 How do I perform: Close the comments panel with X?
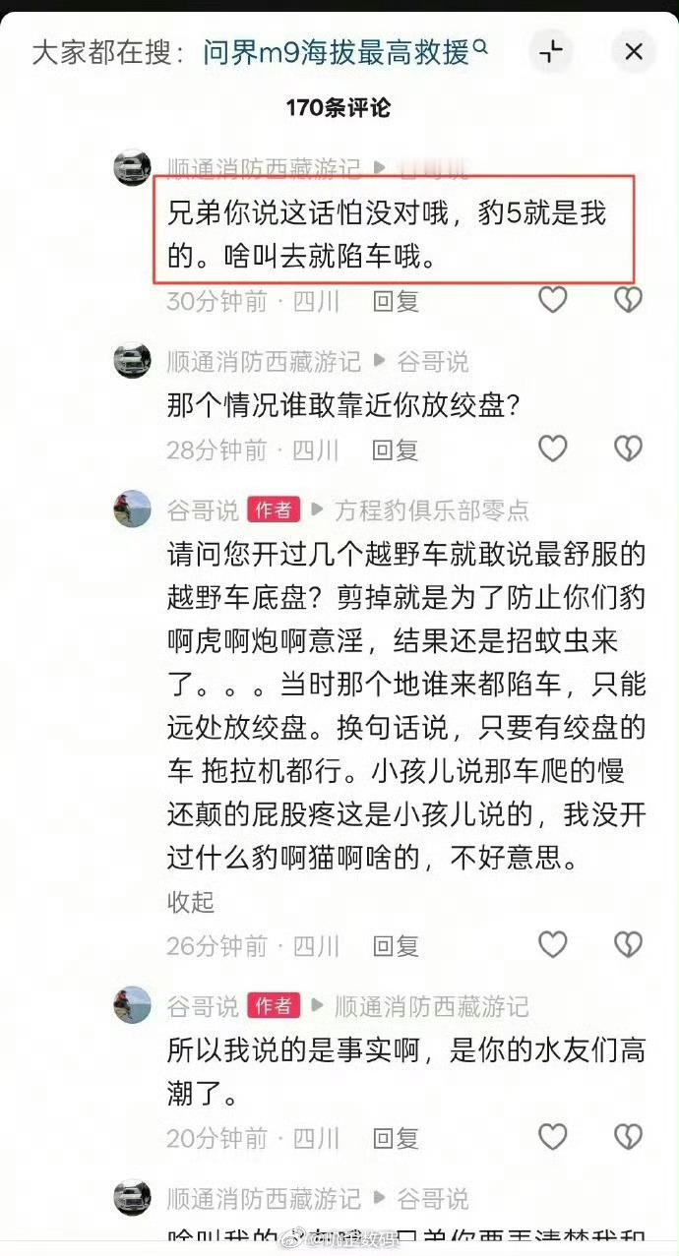click(634, 51)
